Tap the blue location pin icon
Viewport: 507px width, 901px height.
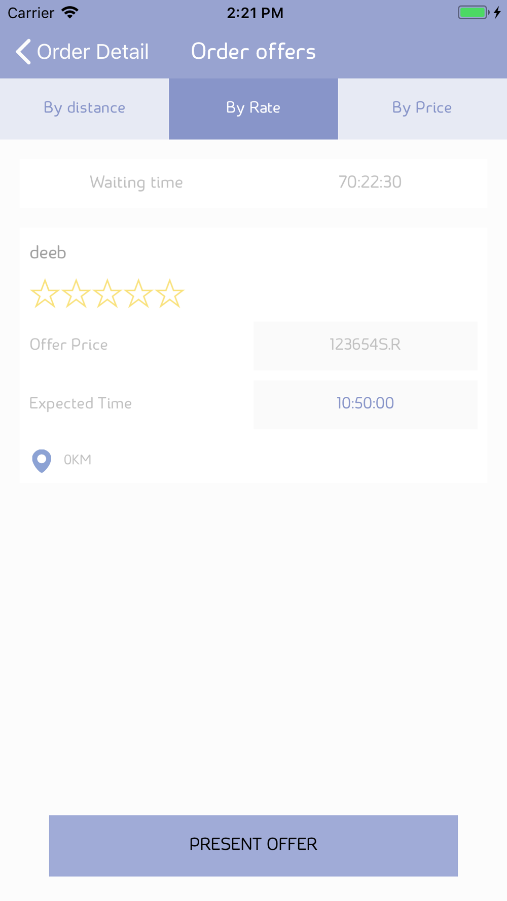pyautogui.click(x=42, y=460)
